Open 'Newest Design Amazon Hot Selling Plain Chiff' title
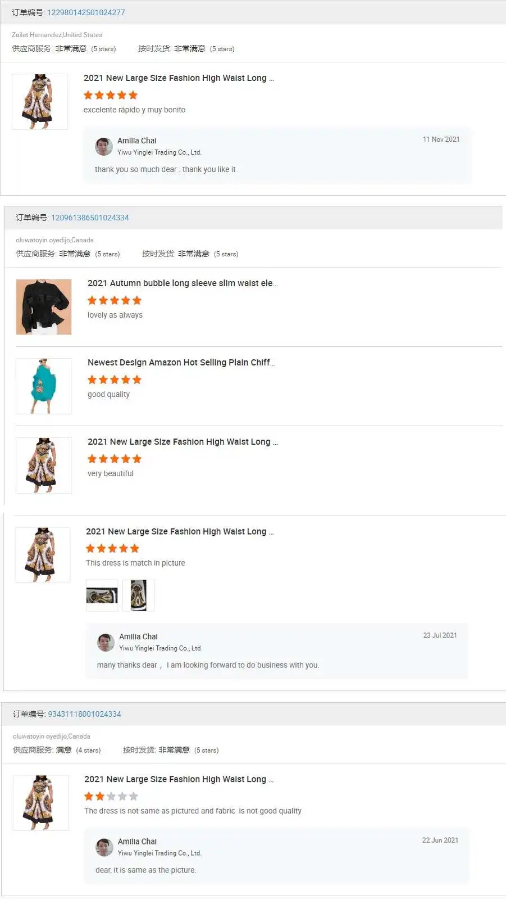 (181, 363)
